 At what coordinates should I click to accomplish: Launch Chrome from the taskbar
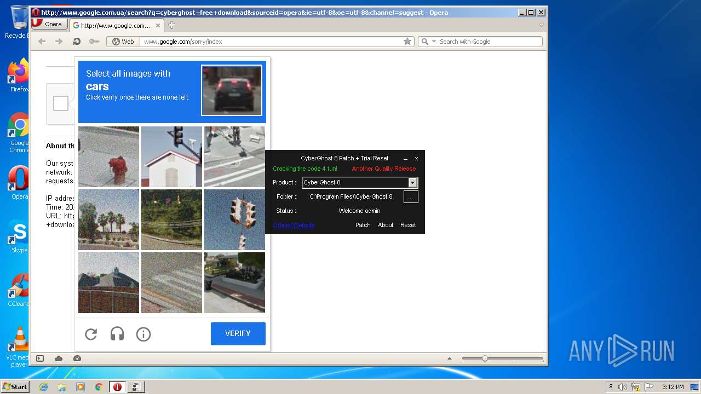(x=99, y=387)
